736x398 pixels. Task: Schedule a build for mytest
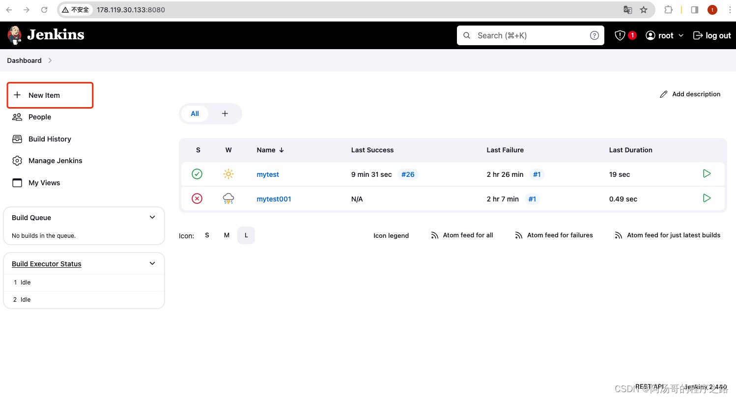pos(707,173)
